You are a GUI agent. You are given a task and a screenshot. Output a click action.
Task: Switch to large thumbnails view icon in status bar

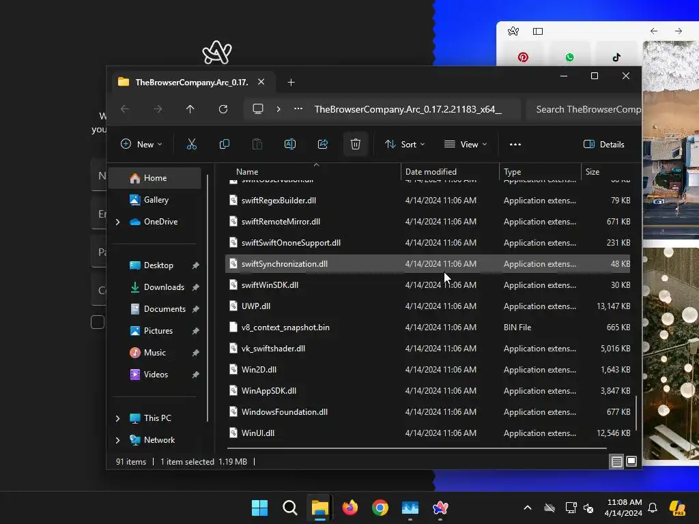631,462
